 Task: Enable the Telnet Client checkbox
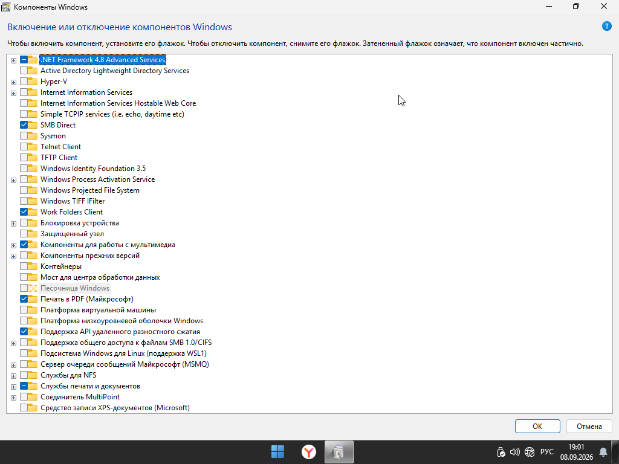[24, 146]
